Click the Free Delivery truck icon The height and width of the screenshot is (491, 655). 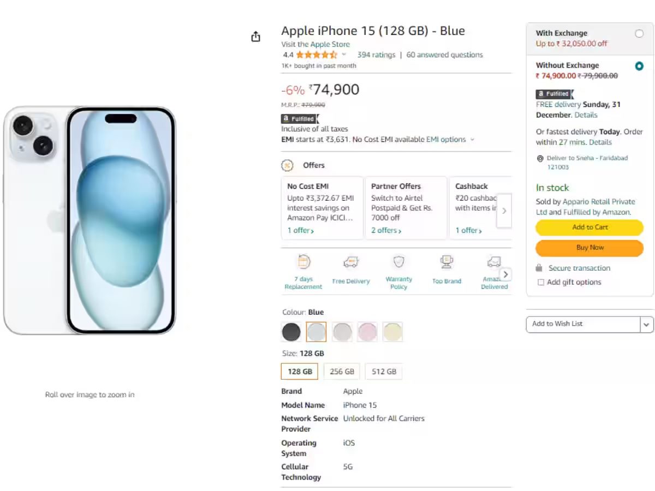[351, 263]
